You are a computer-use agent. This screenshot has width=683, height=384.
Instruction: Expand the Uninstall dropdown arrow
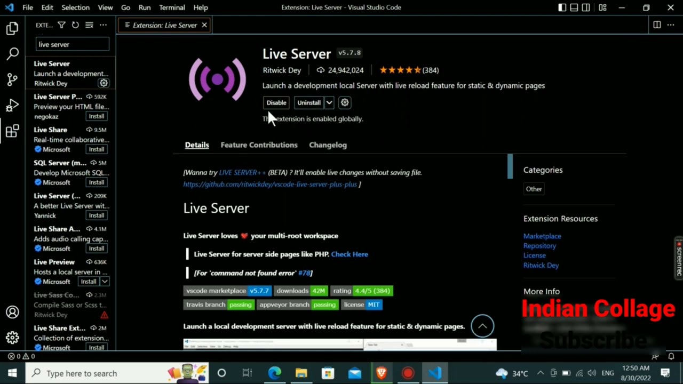tap(329, 102)
